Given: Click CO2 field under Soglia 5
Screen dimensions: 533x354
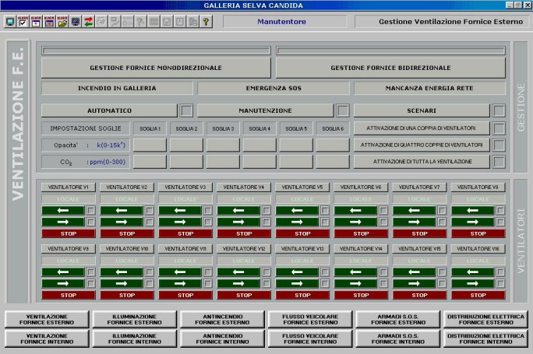Looking at the screenshot, I should click(x=296, y=162).
